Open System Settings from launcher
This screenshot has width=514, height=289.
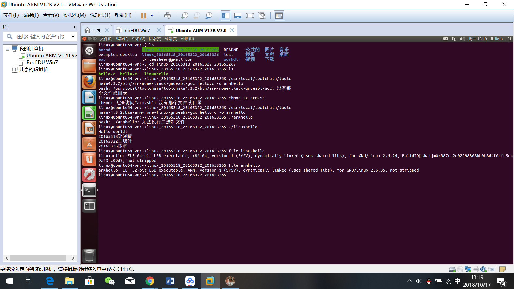pyautogui.click(x=89, y=175)
